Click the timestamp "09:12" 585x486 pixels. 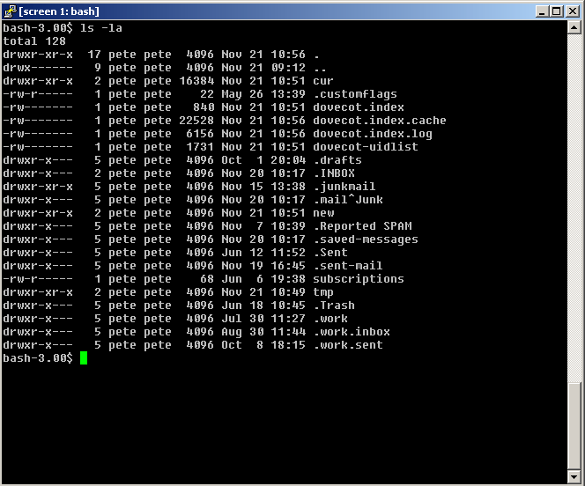[288, 68]
